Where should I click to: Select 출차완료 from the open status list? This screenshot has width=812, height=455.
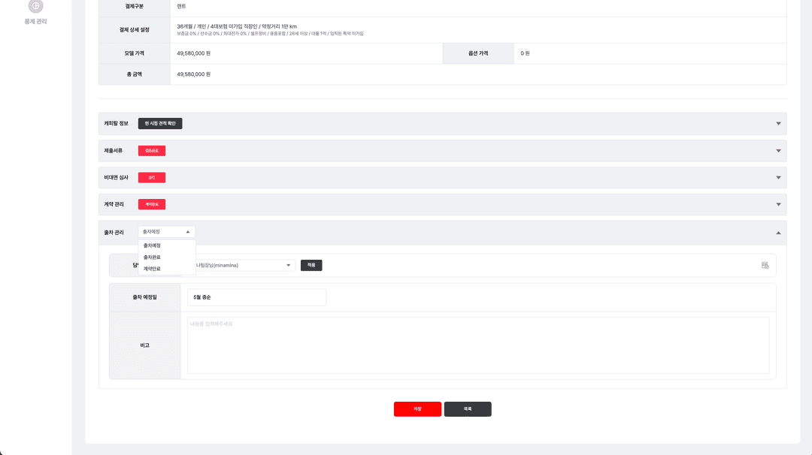click(x=155, y=257)
